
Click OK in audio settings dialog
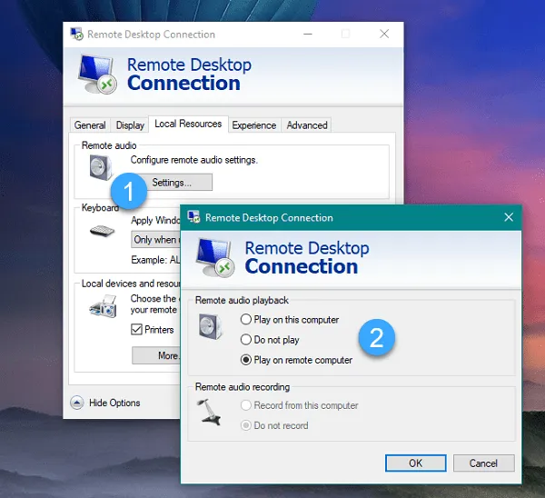pos(416,463)
